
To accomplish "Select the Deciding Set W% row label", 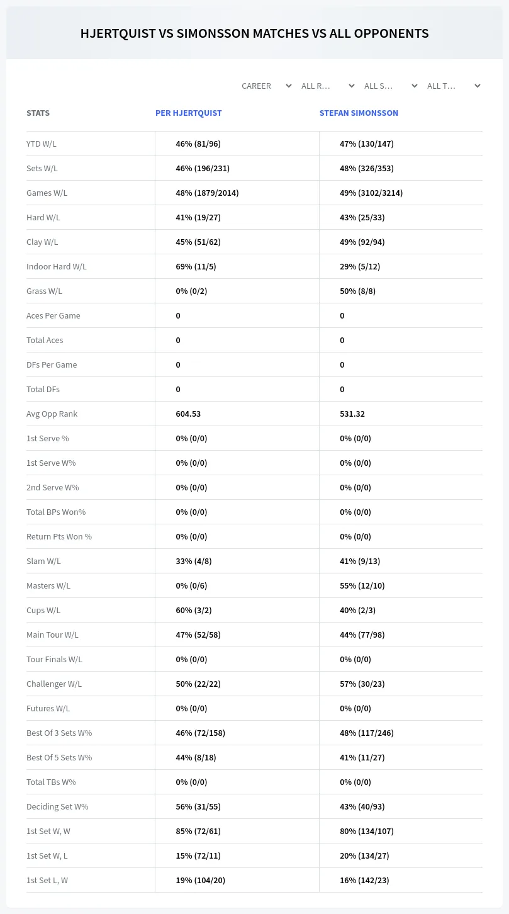I will [x=57, y=806].
